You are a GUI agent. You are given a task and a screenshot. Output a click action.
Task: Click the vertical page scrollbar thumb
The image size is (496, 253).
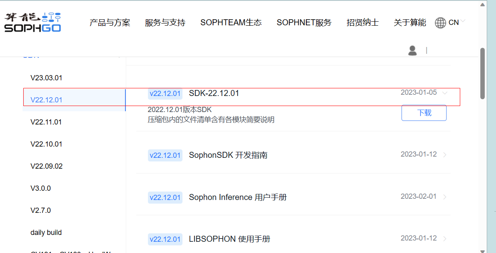click(x=483, y=73)
